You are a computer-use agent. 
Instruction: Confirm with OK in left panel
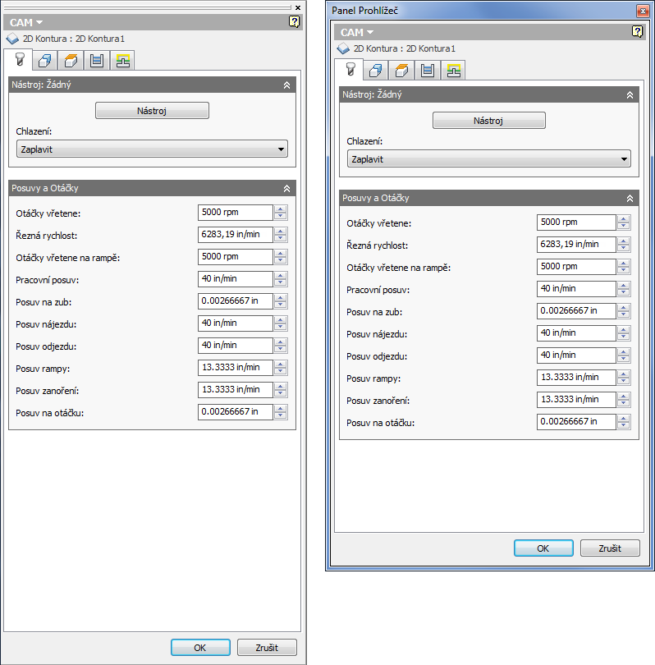pos(200,648)
